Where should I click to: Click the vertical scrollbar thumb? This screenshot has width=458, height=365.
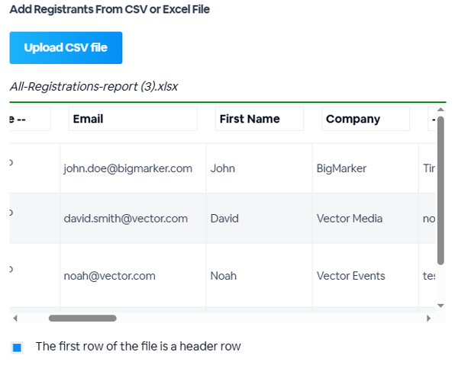coord(440,191)
